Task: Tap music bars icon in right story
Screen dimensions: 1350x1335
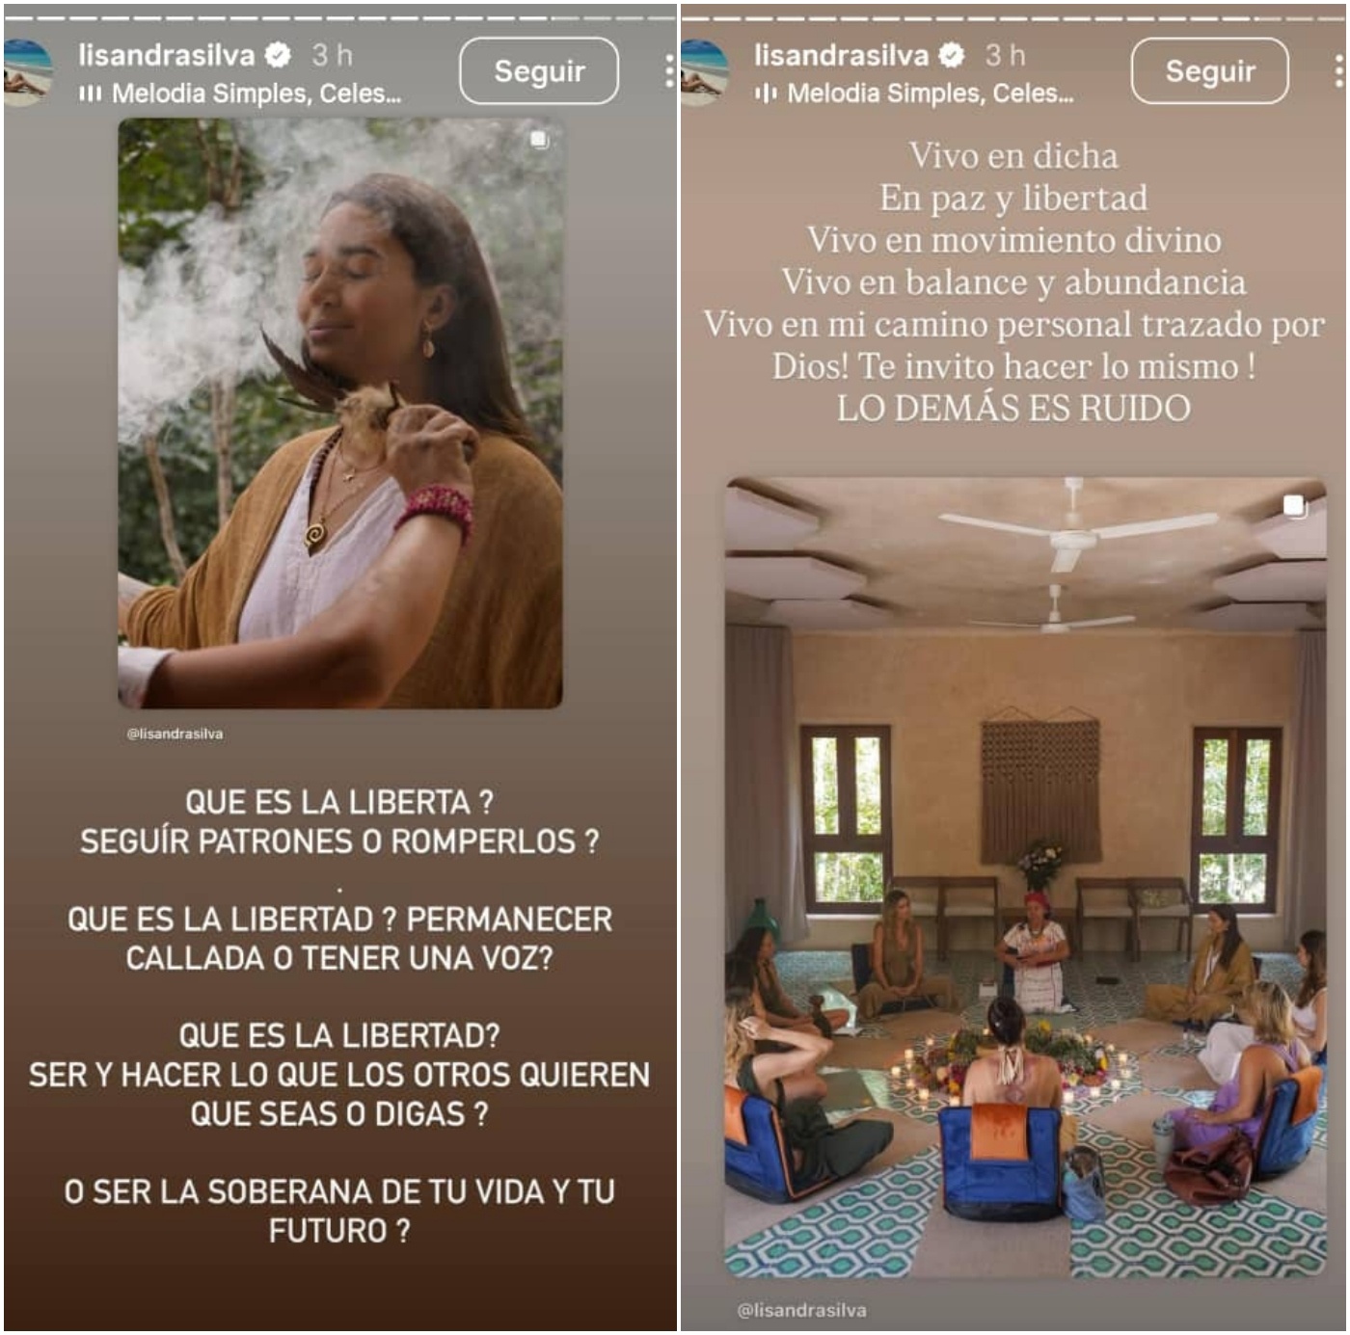Action: click(x=766, y=93)
